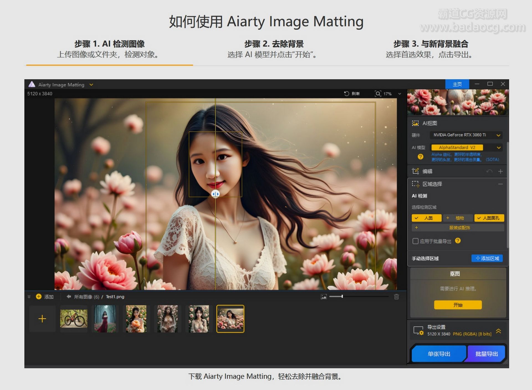Click the back arrow beside 所有图像 (6)

(68, 297)
